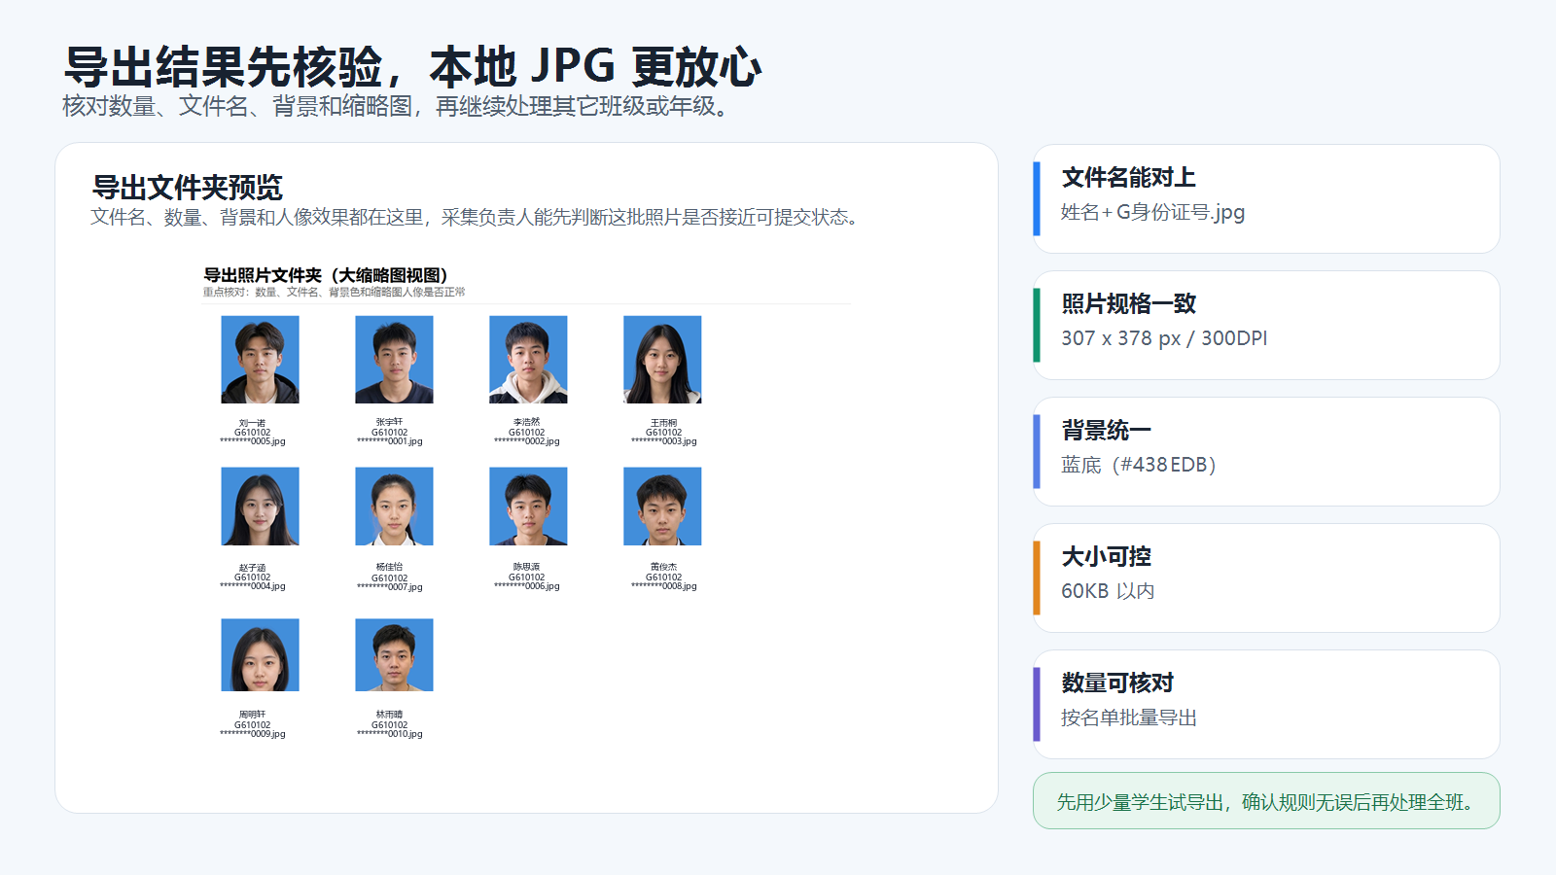This screenshot has height=875, width=1556.
Task: Click the 文件名能对上 card title
Action: pyautogui.click(x=1128, y=178)
